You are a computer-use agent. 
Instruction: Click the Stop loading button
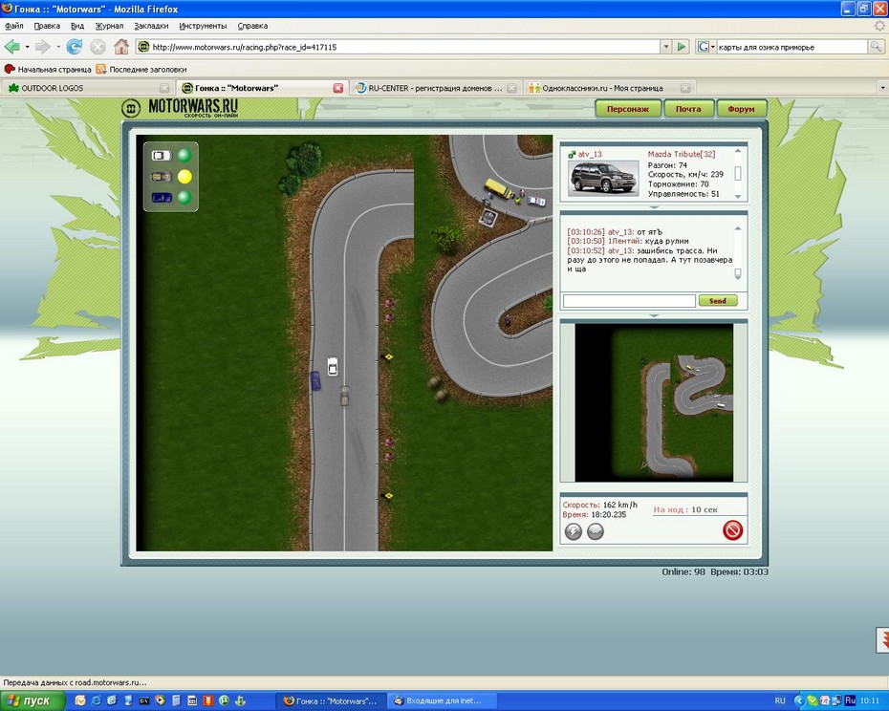pos(98,47)
